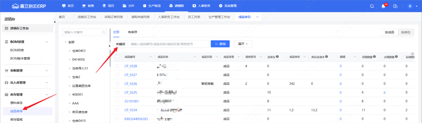This screenshot has width=422, height=123.
Task: Check the box for row CP_0325
Action: (117, 92)
